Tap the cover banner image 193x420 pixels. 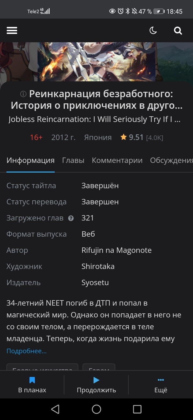pyautogui.click(x=96, y=62)
